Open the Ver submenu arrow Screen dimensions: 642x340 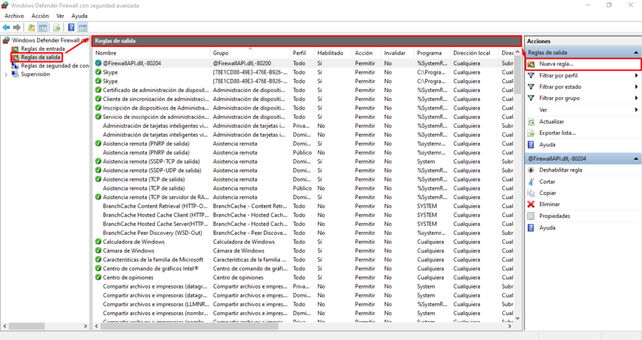(636, 110)
